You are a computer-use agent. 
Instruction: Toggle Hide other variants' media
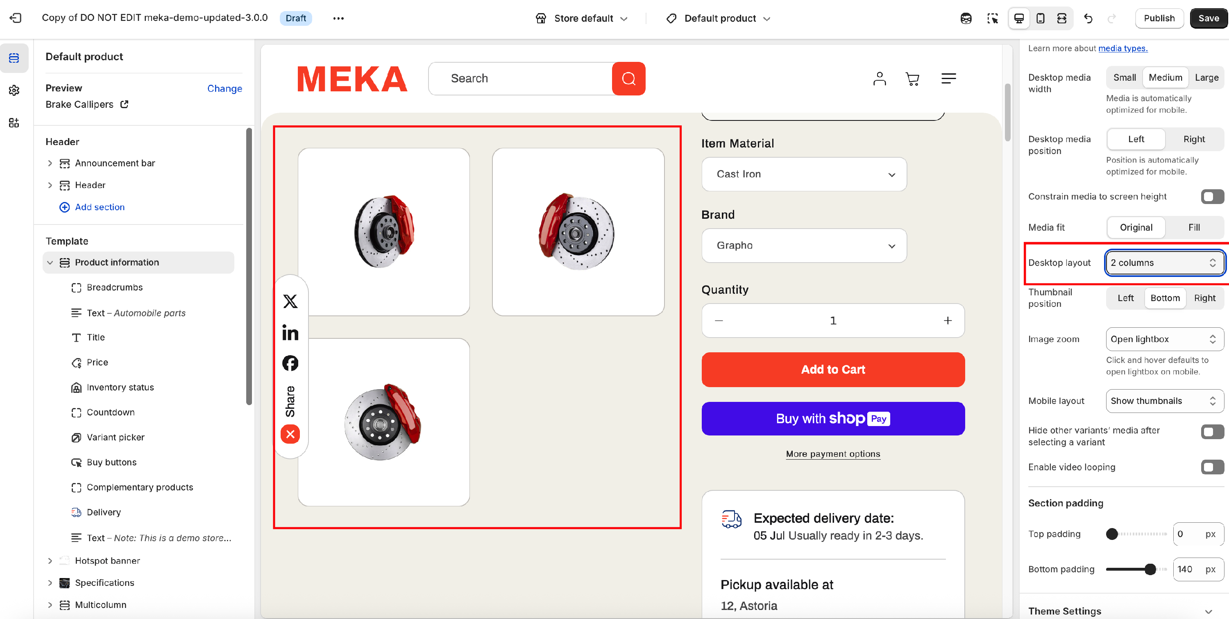pos(1212,432)
